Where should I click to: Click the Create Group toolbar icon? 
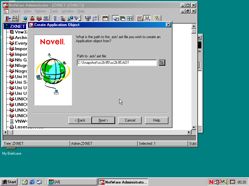(39, 19)
